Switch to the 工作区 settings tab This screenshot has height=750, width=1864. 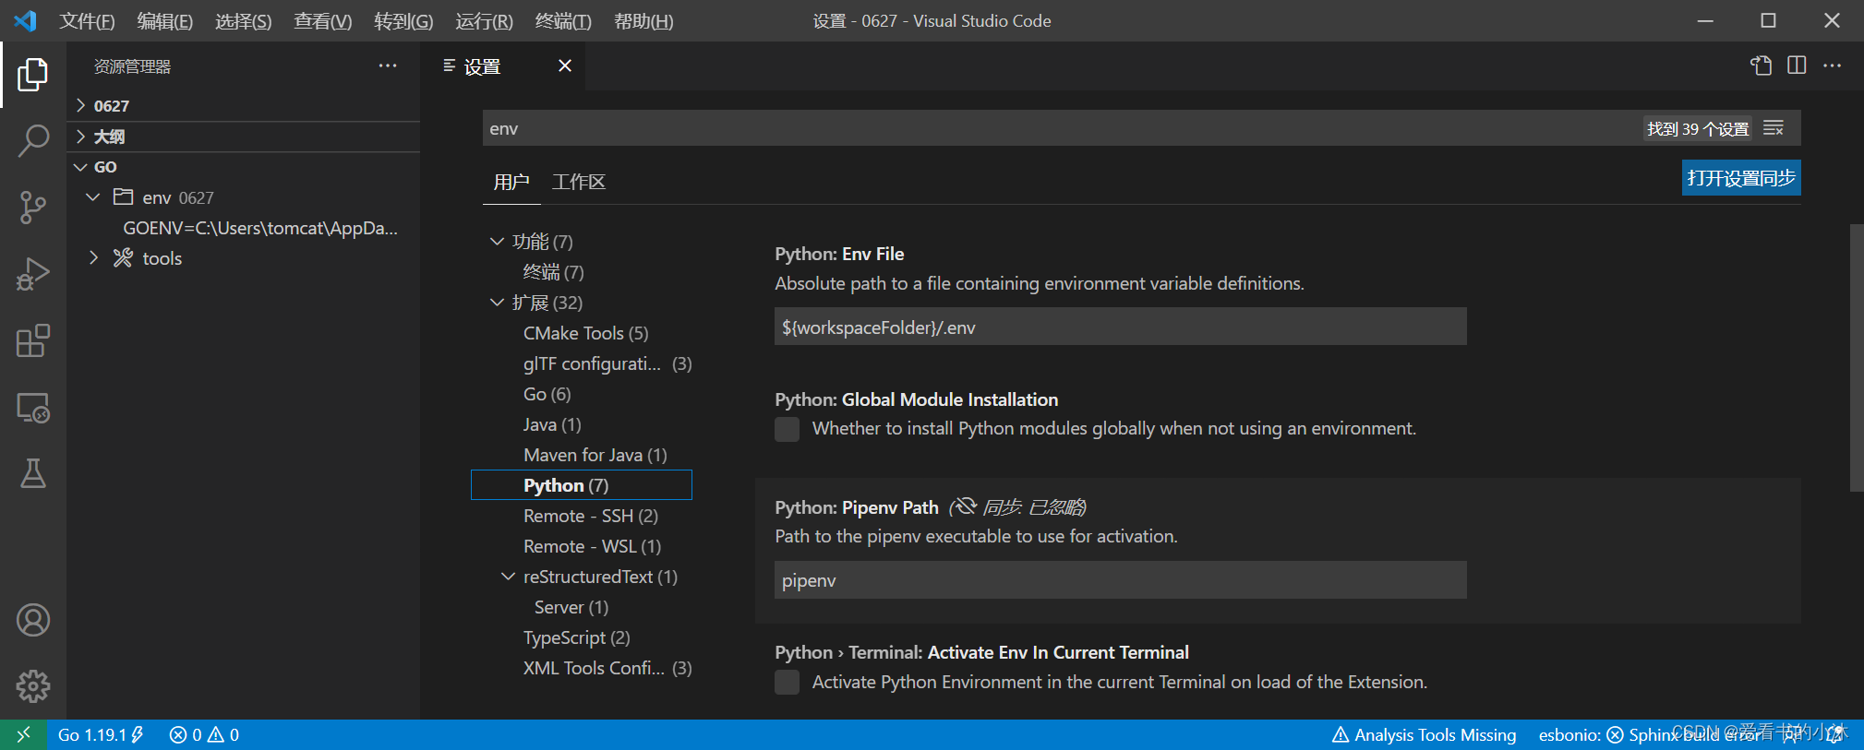(x=579, y=182)
